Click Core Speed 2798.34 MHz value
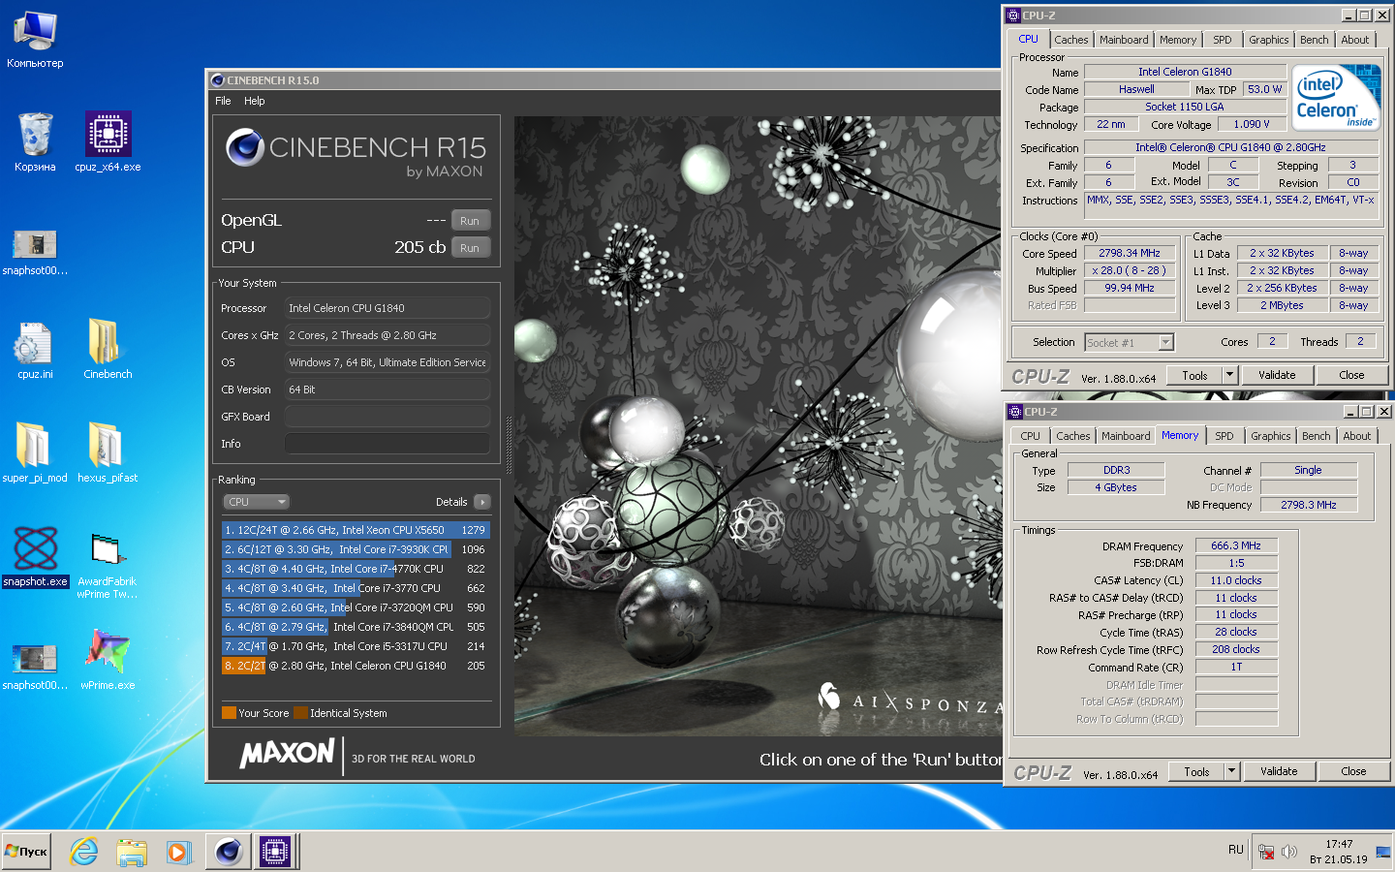 1129,253
